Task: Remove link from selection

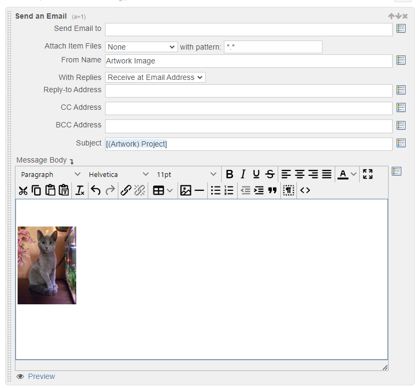Action: click(140, 191)
